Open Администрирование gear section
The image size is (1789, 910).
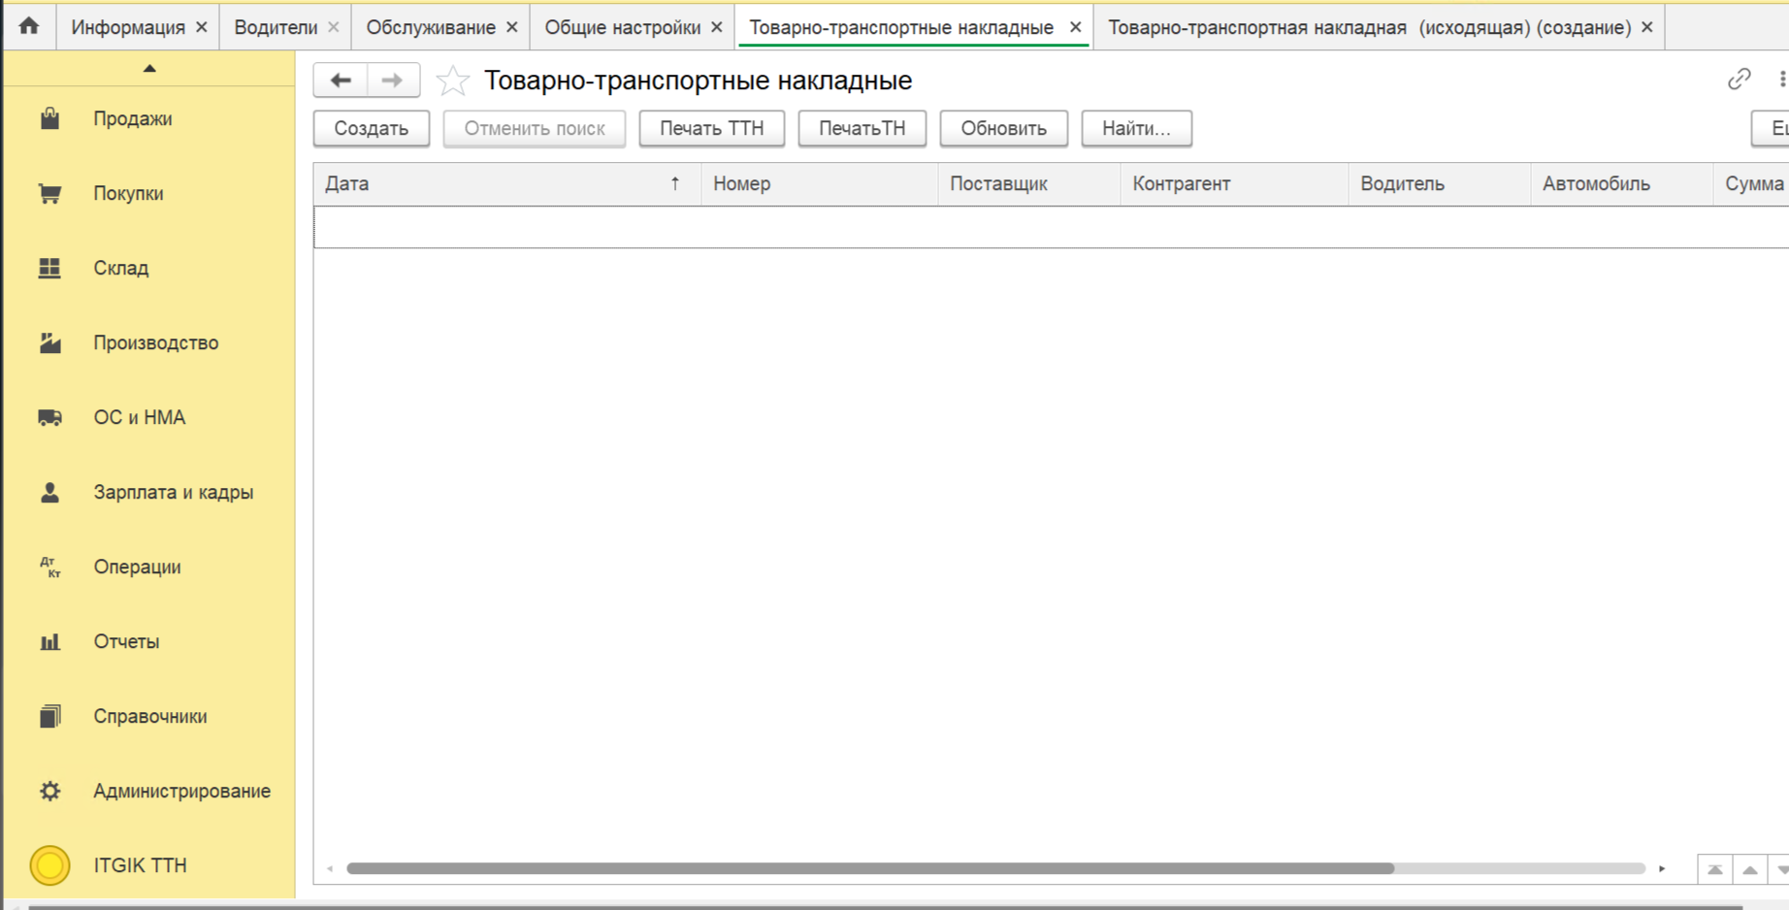click(x=180, y=791)
